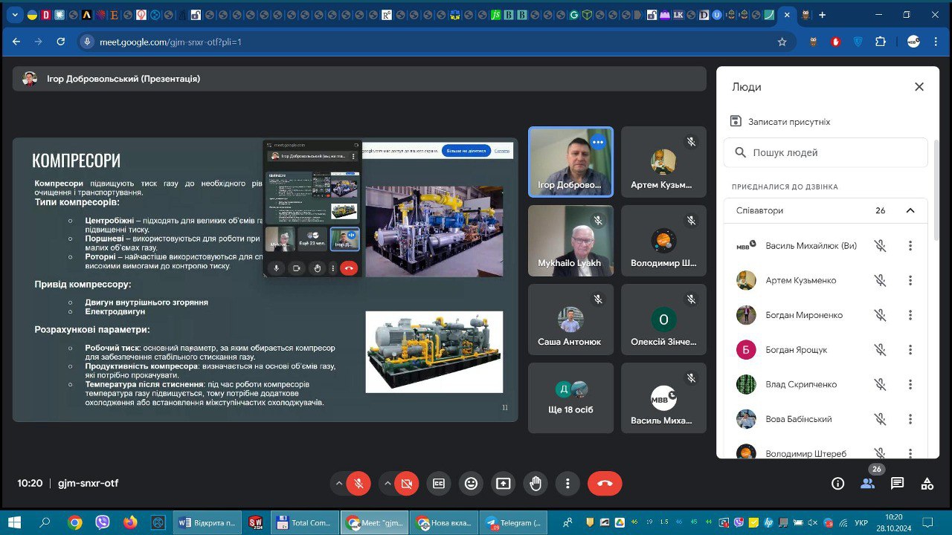Close the Люди side panel

(919, 87)
